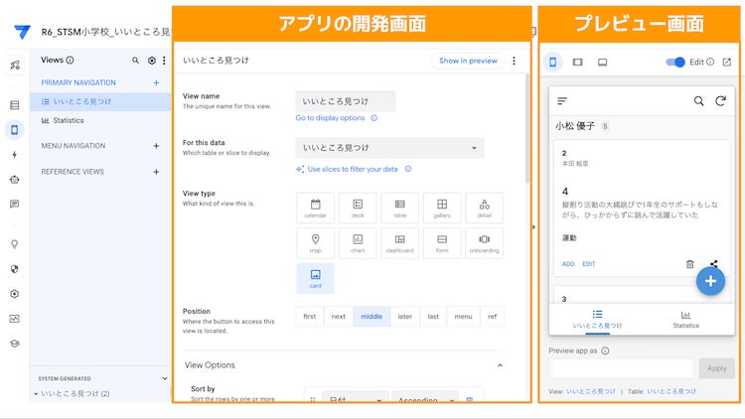Open the Intelligence lightbulb icon

point(15,244)
